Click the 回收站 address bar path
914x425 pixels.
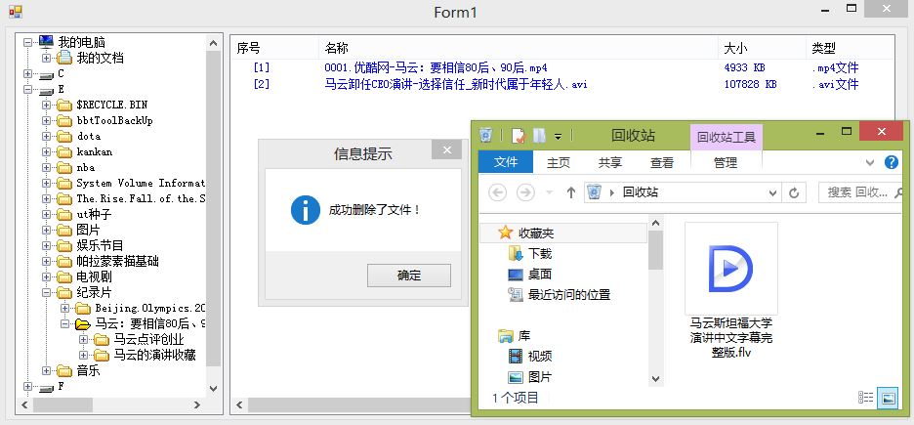pyautogui.click(x=640, y=192)
